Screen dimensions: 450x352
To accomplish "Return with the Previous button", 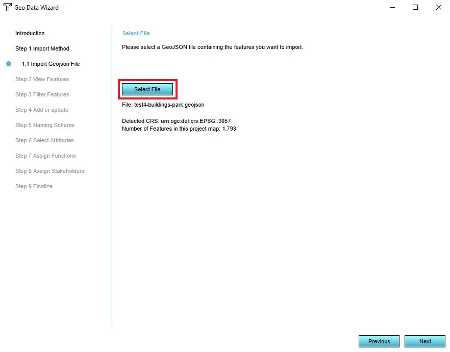I will [379, 341].
